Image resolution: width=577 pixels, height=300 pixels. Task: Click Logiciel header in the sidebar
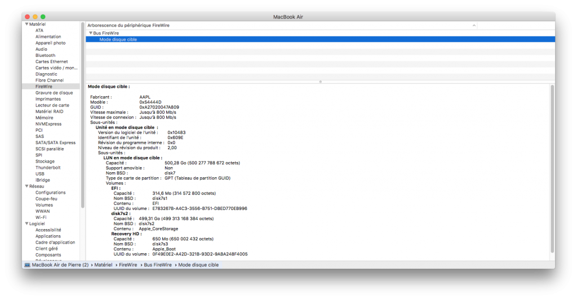point(37,224)
